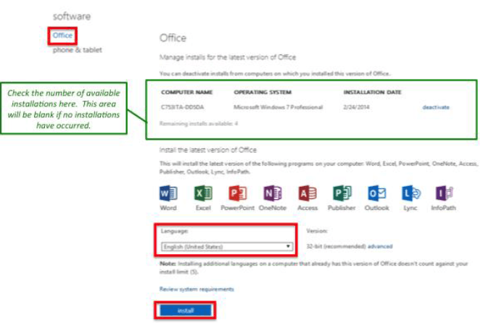Open the advanced version options link

[x=380, y=246]
